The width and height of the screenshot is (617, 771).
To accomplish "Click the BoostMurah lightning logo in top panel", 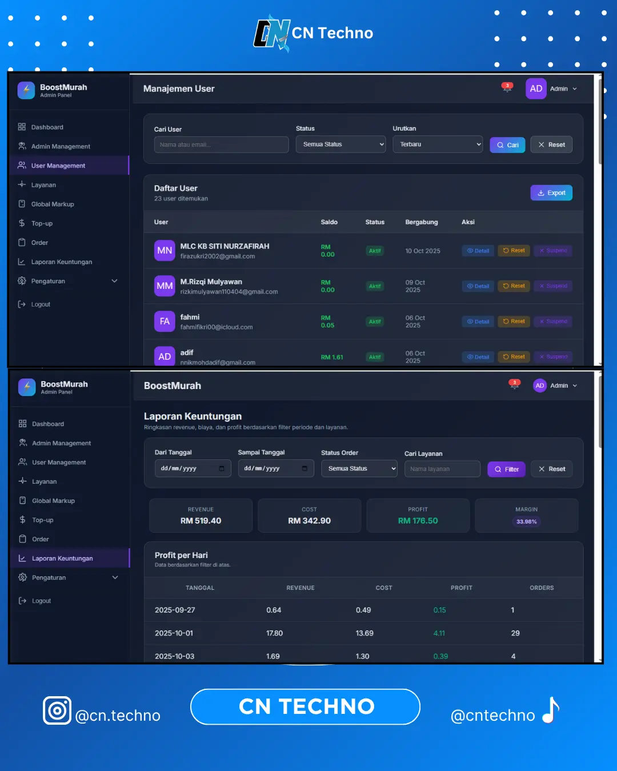I will [26, 90].
